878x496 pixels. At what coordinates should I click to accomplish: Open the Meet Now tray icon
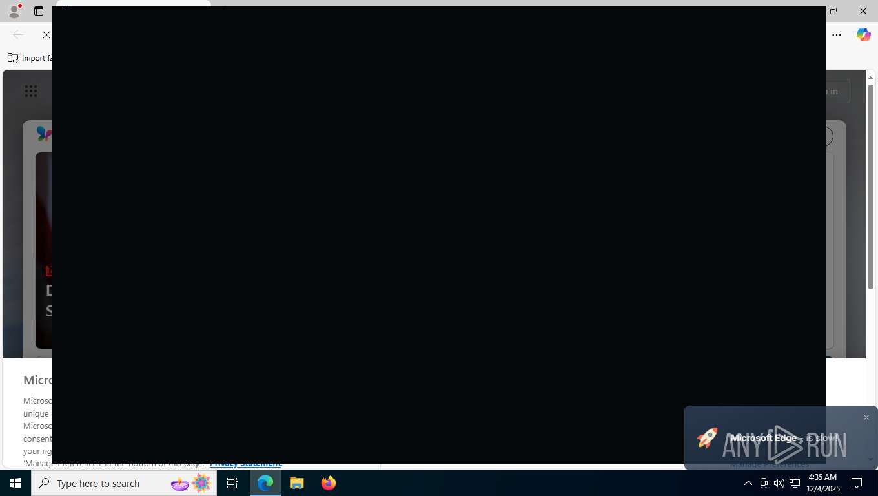764,483
